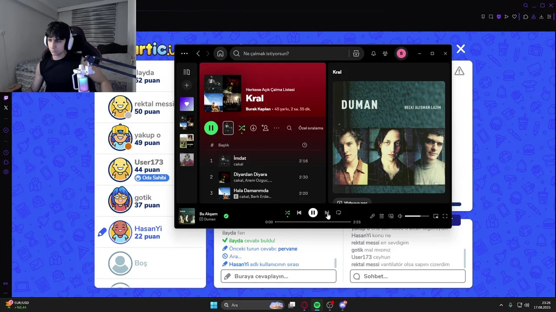
Task: Sort by the duration clock column
Action: [x=304, y=145]
